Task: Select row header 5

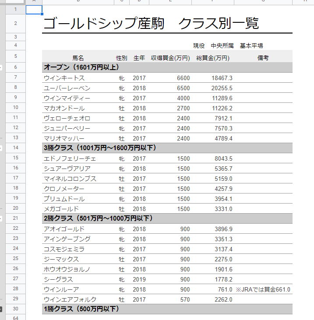Action: click(x=15, y=56)
